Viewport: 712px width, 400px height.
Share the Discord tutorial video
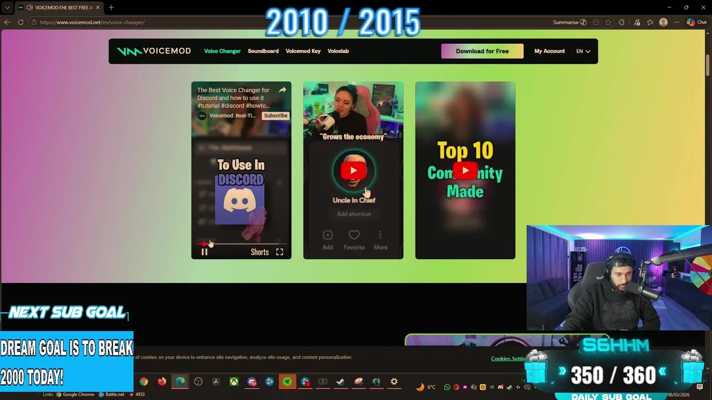click(x=283, y=90)
